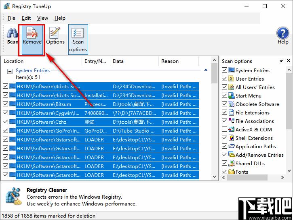Sort by the Location column header
This screenshot has width=293, height=220.
[x=42, y=61]
